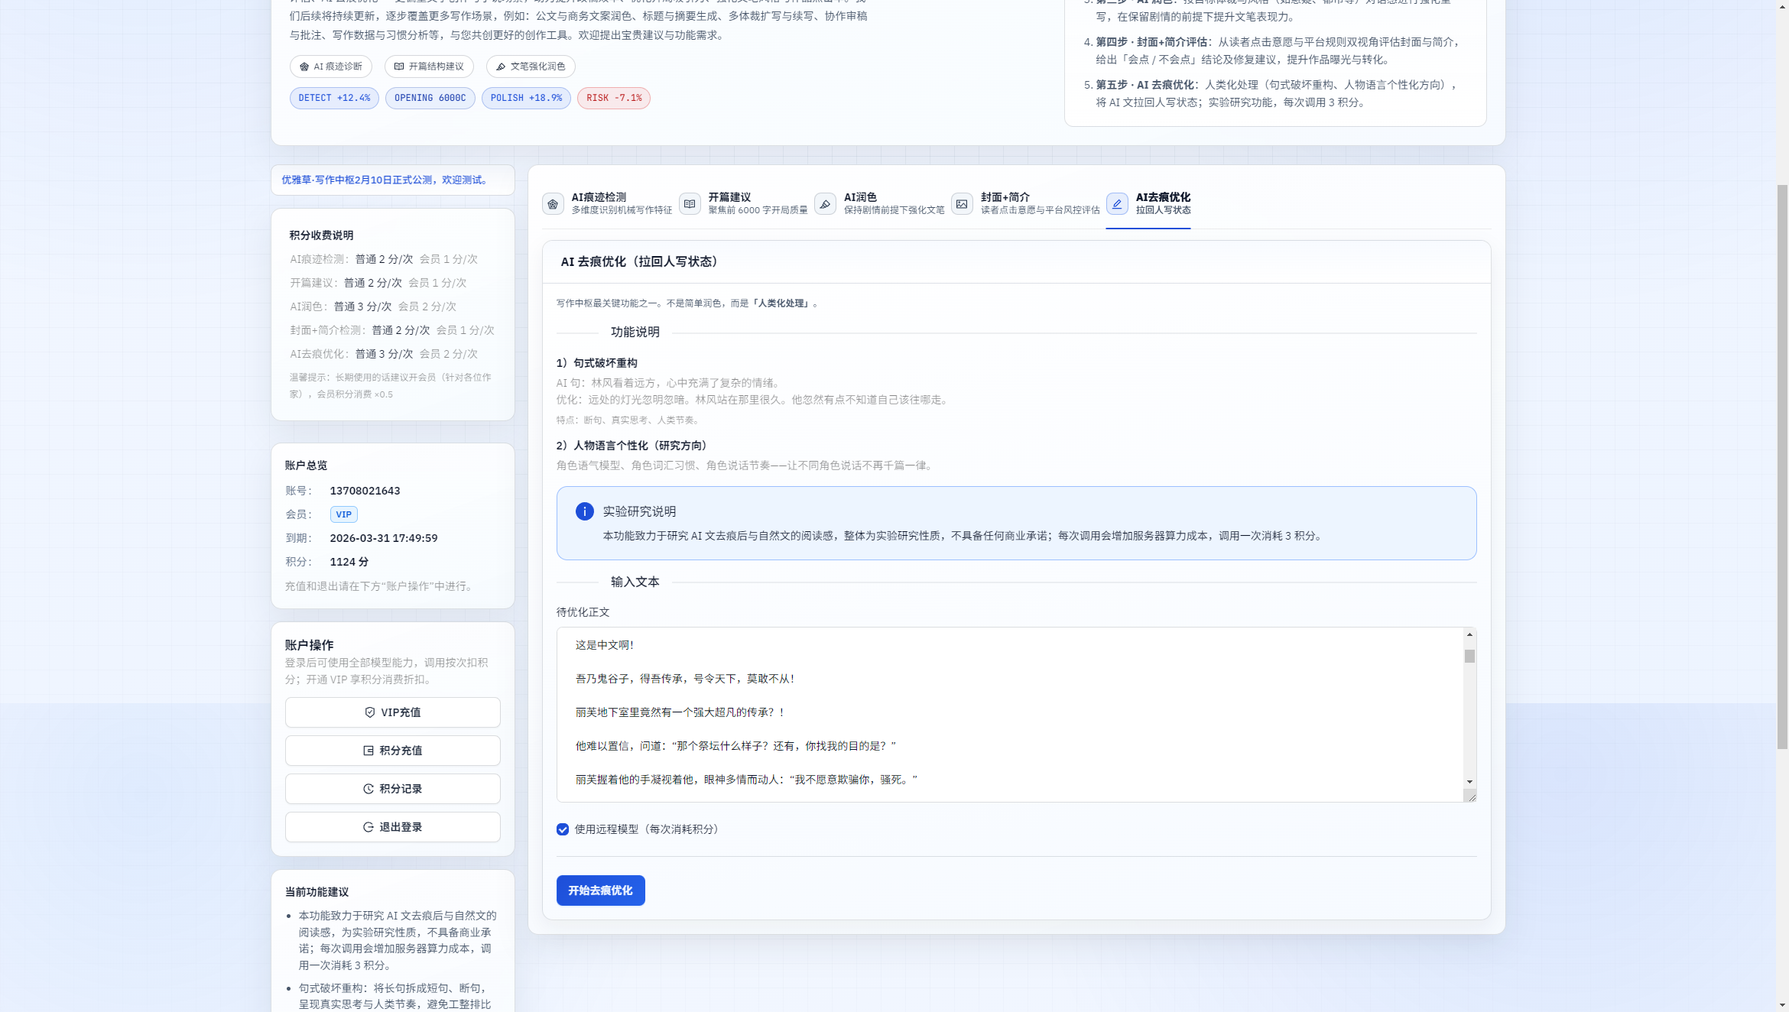
Task: Click the AI润色 tab pen icon
Action: pyautogui.click(x=825, y=204)
